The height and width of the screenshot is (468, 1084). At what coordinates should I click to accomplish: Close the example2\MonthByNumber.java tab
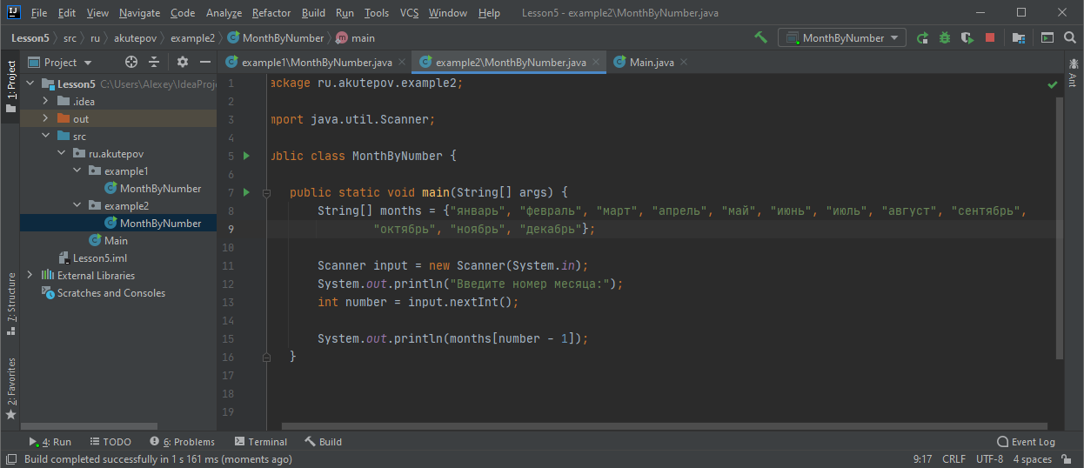coord(596,63)
